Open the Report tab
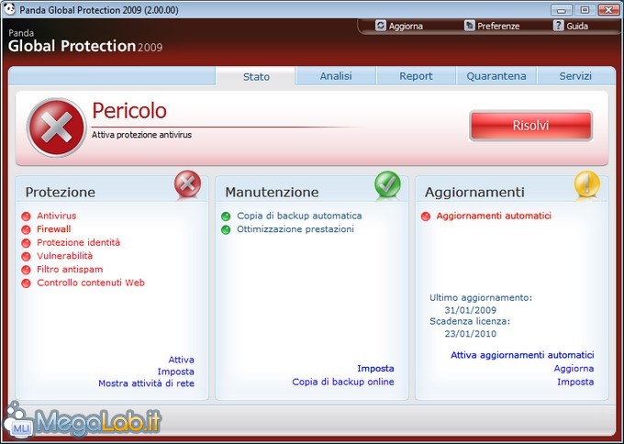Screen dimensions: 624x444 tap(416, 75)
